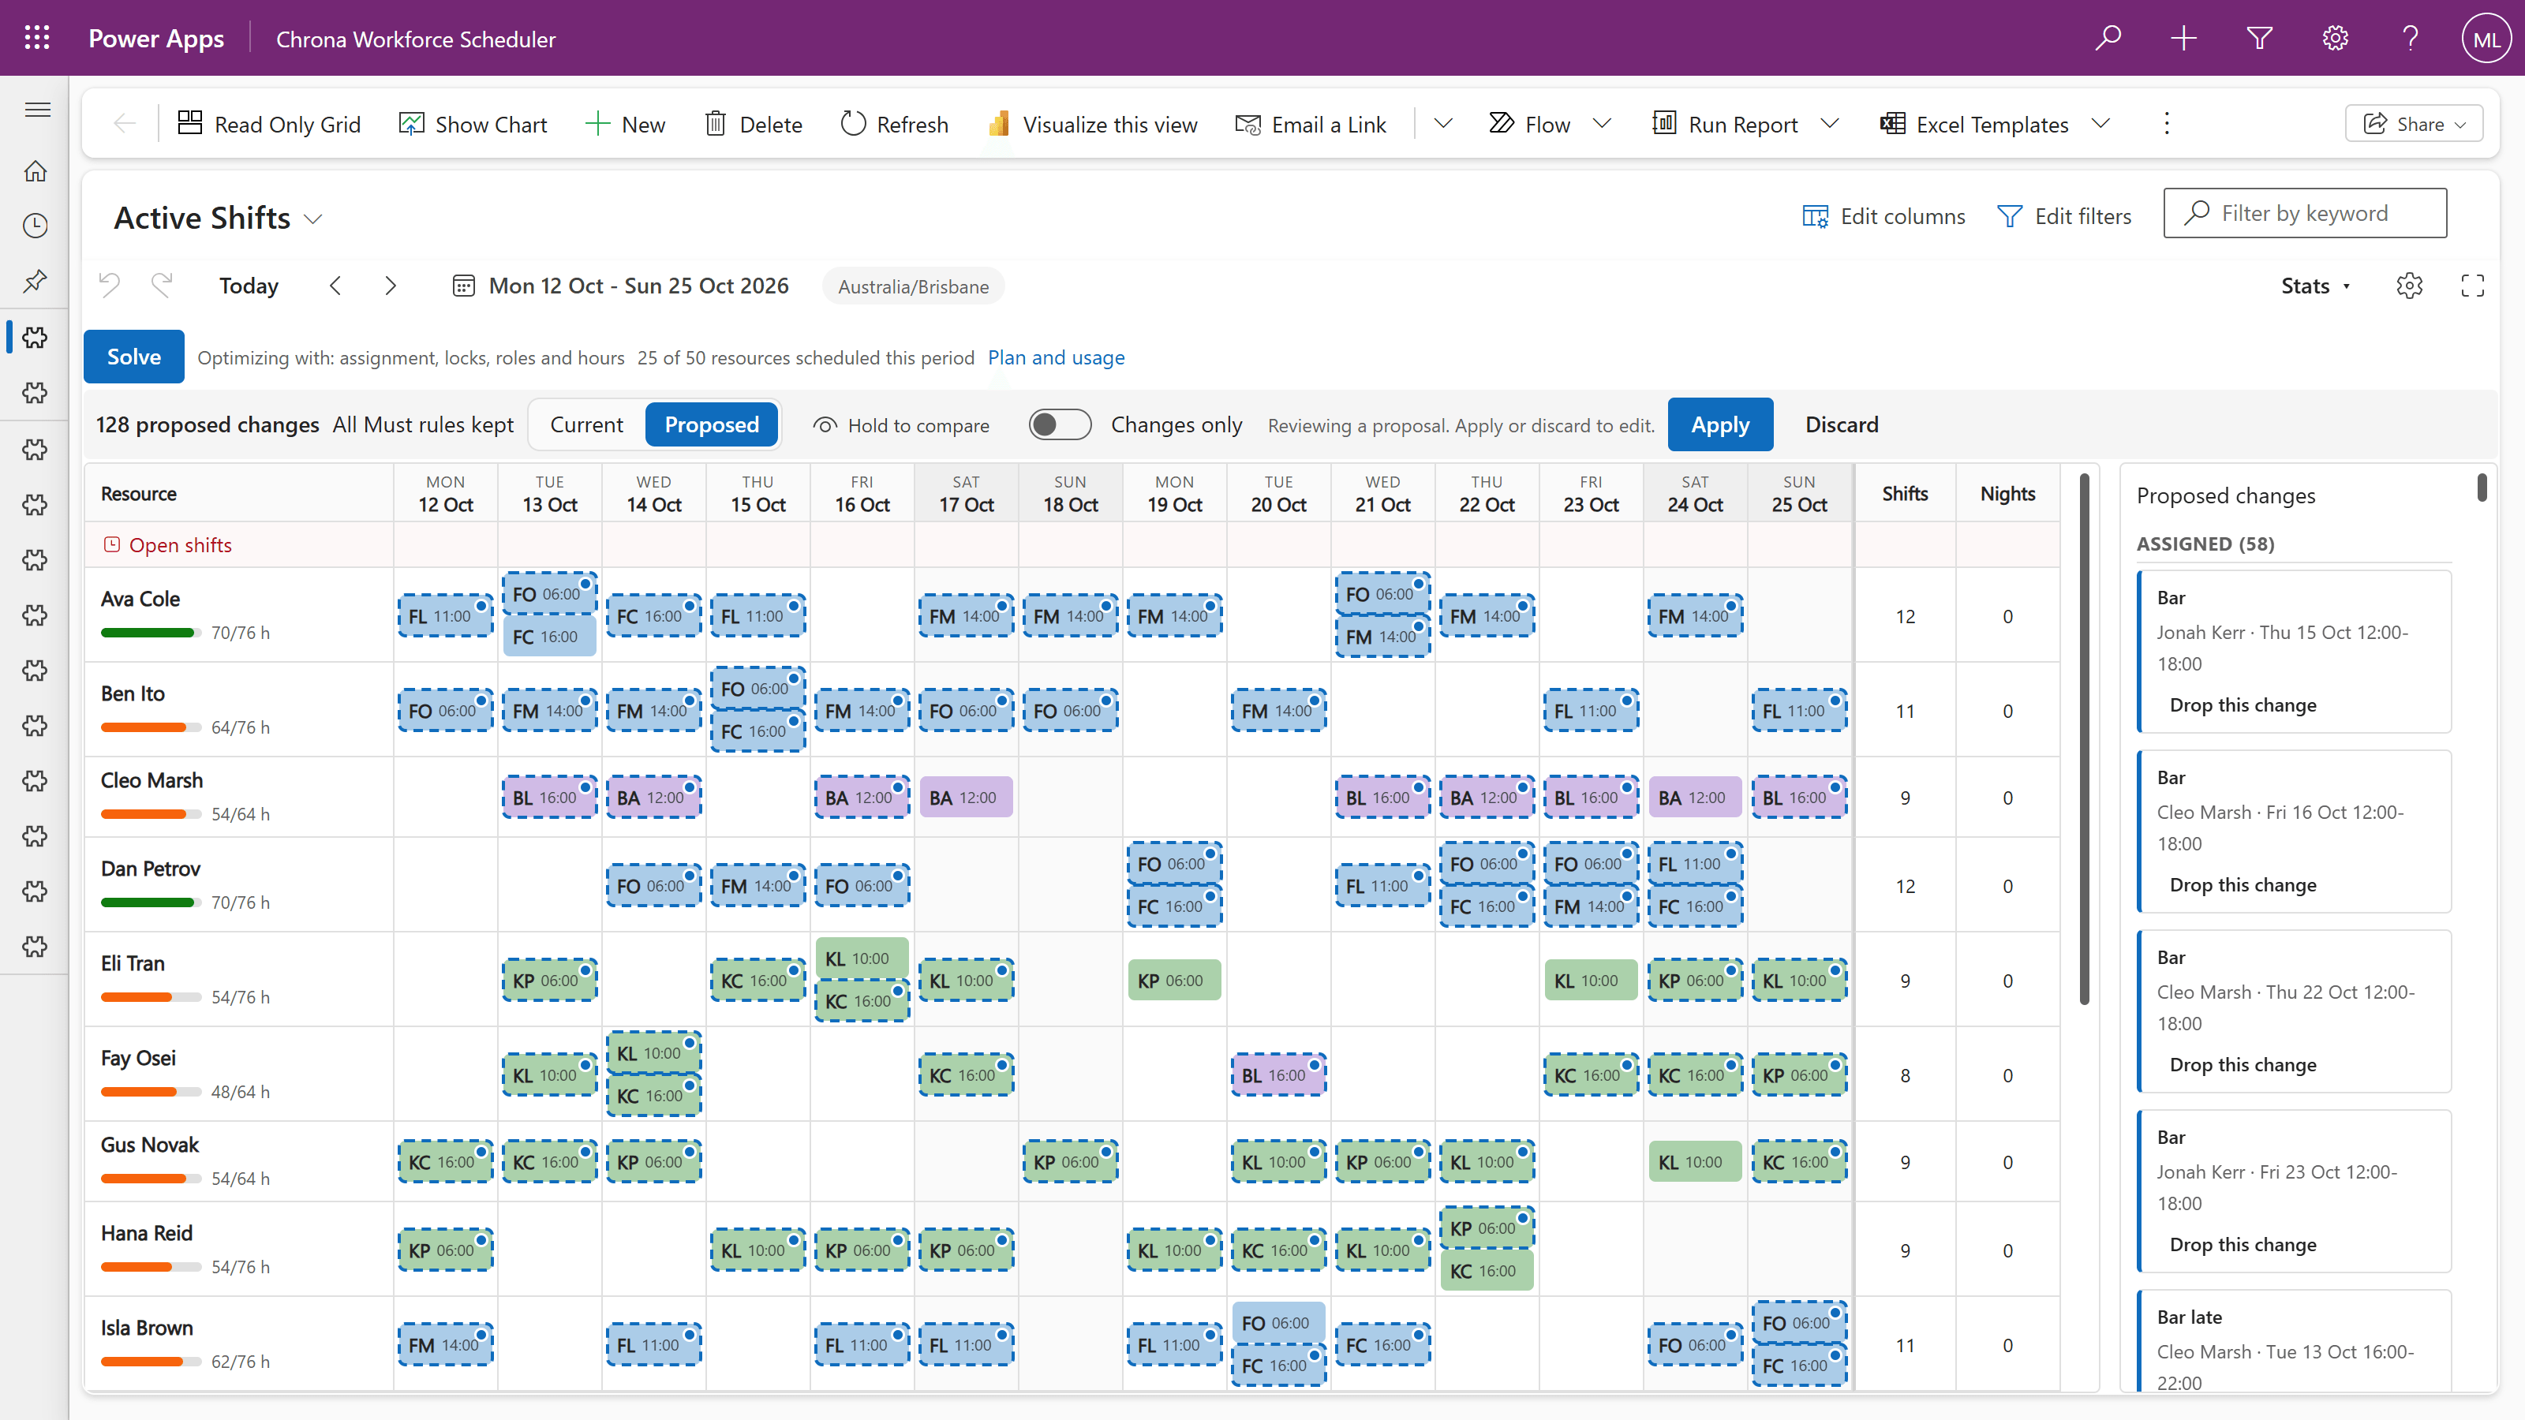Open scheduler settings gear next to Stats
The height and width of the screenshot is (1420, 2525).
(x=2409, y=285)
